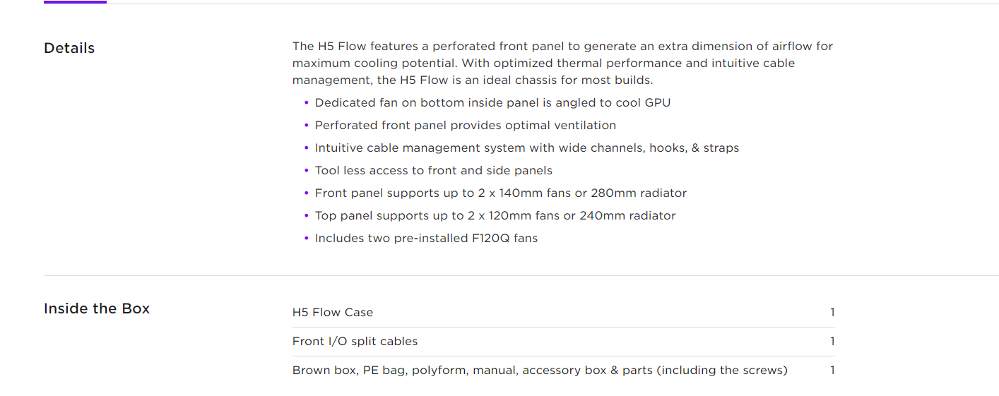Click the H5 Flow intro paragraph

(562, 63)
